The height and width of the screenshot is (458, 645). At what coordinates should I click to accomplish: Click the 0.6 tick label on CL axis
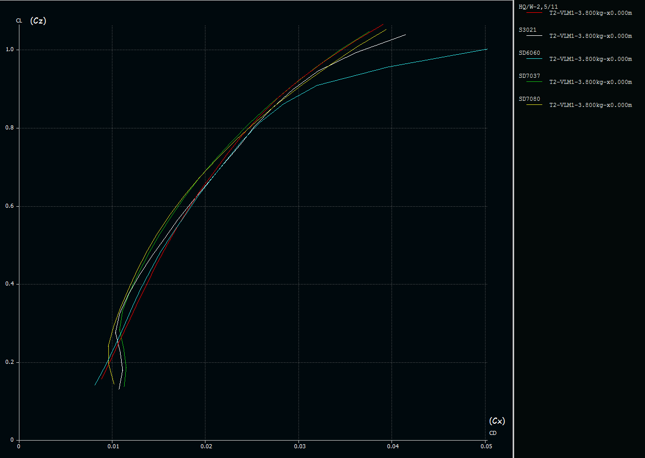coord(10,206)
